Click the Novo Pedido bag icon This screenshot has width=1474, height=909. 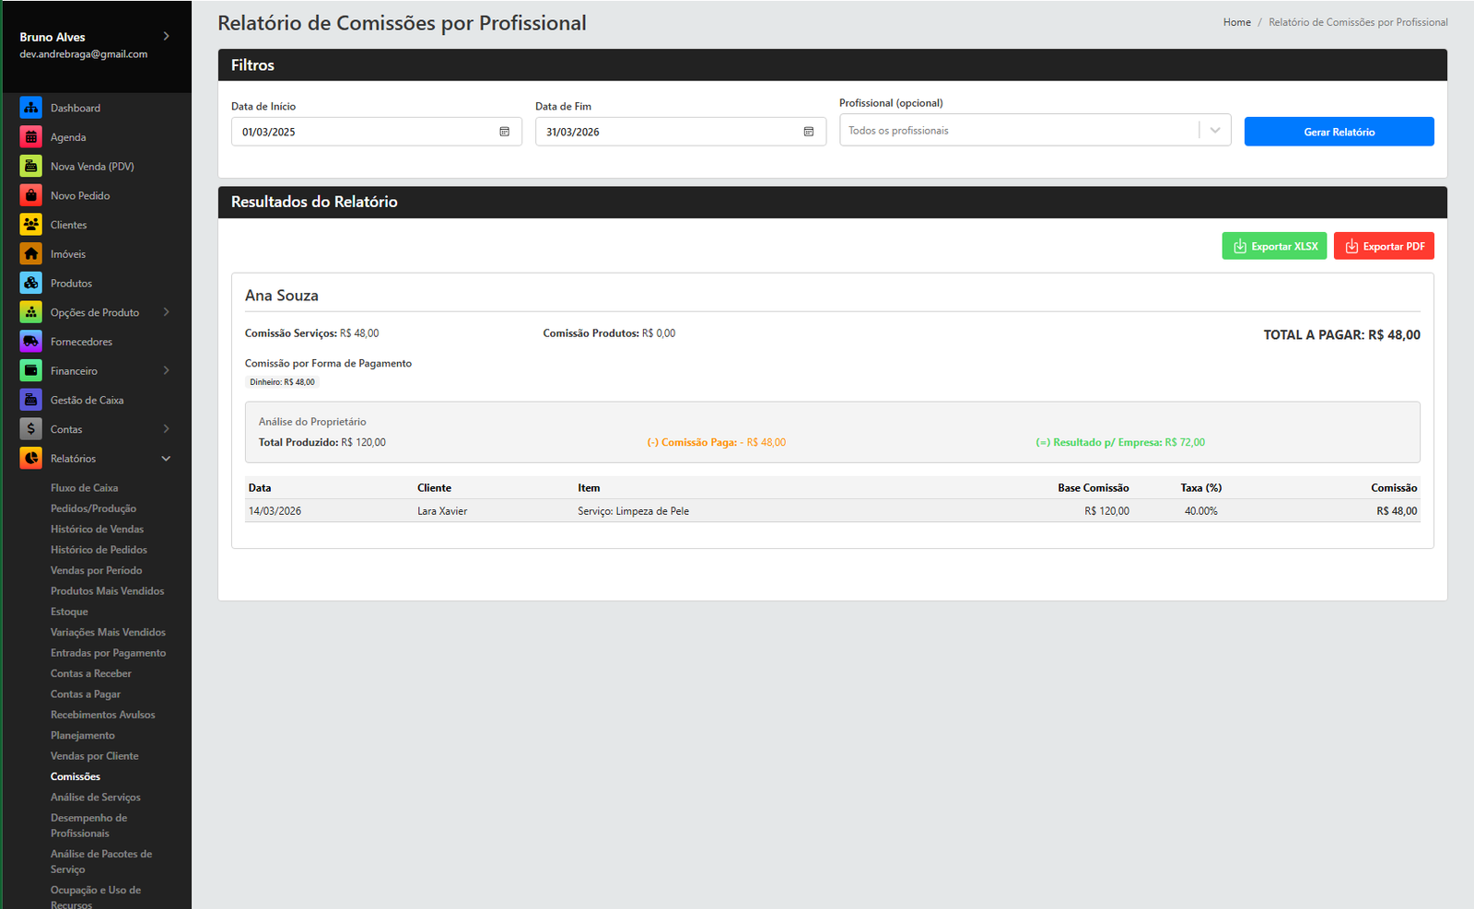click(31, 195)
